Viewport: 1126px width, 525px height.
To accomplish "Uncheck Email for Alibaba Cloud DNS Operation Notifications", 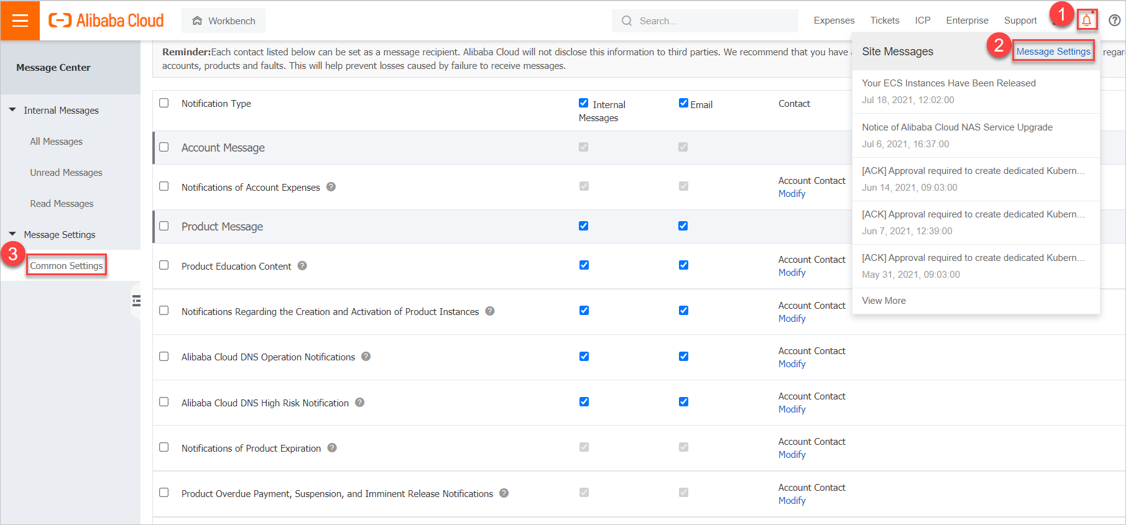I will [683, 357].
